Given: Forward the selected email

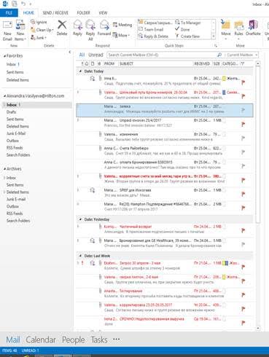Looking at the screenshot, I should 104,28.
